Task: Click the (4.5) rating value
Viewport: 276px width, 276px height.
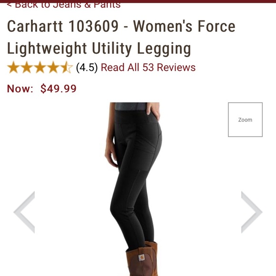Action: [x=87, y=68]
